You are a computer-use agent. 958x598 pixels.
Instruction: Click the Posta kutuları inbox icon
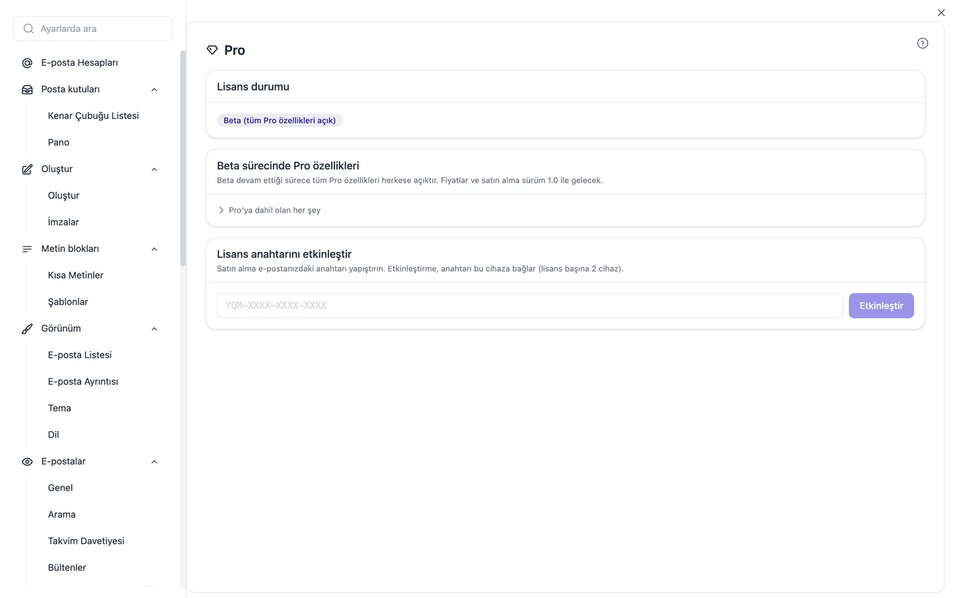tap(27, 90)
